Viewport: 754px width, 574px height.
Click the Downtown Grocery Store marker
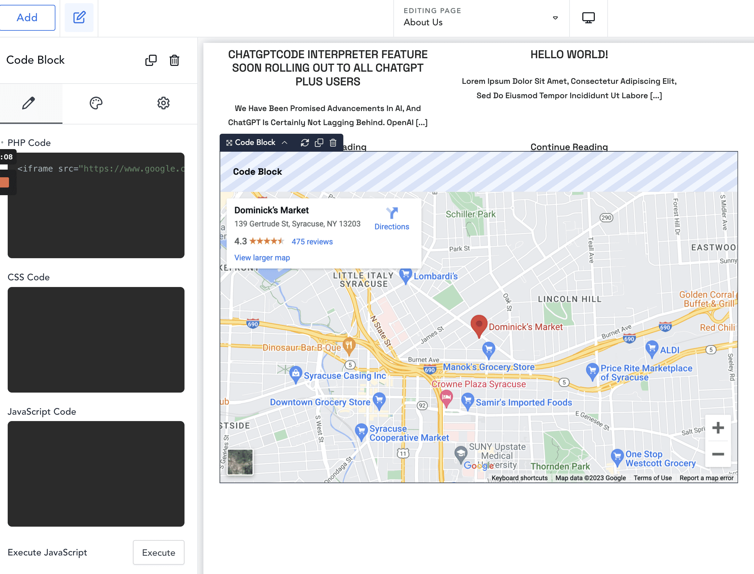379,401
